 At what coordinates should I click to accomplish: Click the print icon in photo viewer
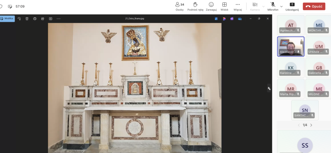pyautogui.click(x=35, y=19)
